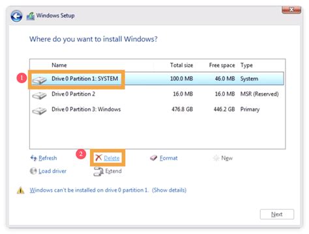Close the Windows Setup window
Image resolution: width=309 pixels, height=234 pixels.
pyautogui.click(x=291, y=10)
